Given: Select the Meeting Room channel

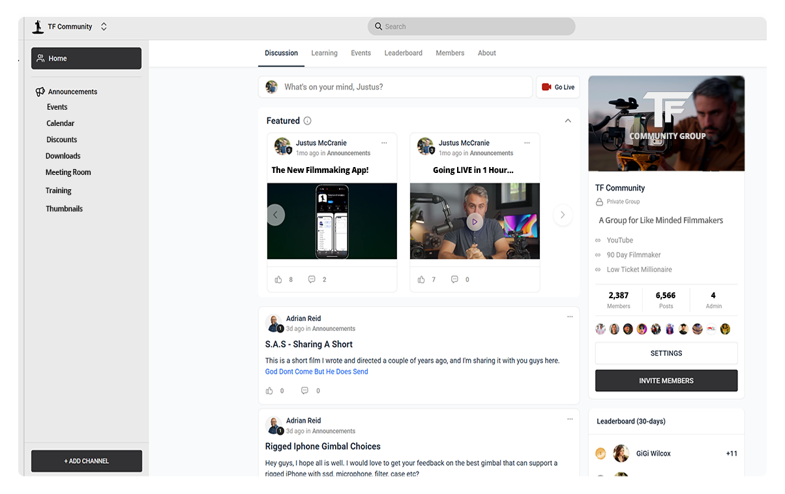Looking at the screenshot, I should [x=68, y=172].
